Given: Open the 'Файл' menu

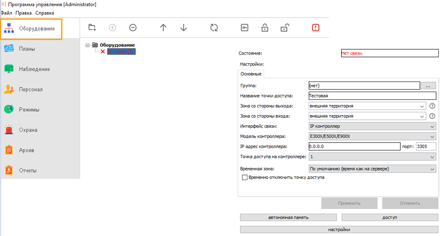Looking at the screenshot, I should [6, 13].
